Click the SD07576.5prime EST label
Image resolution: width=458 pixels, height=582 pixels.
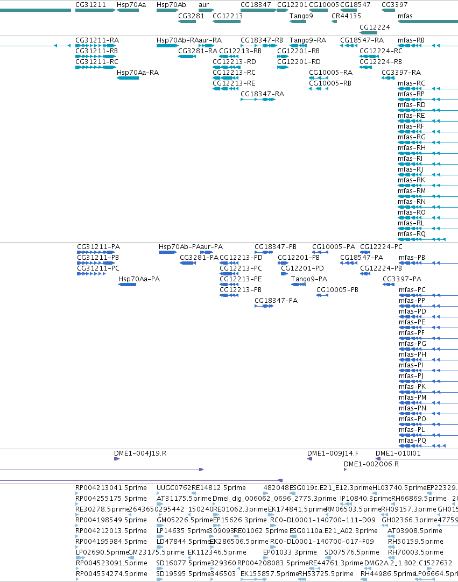click(x=352, y=552)
